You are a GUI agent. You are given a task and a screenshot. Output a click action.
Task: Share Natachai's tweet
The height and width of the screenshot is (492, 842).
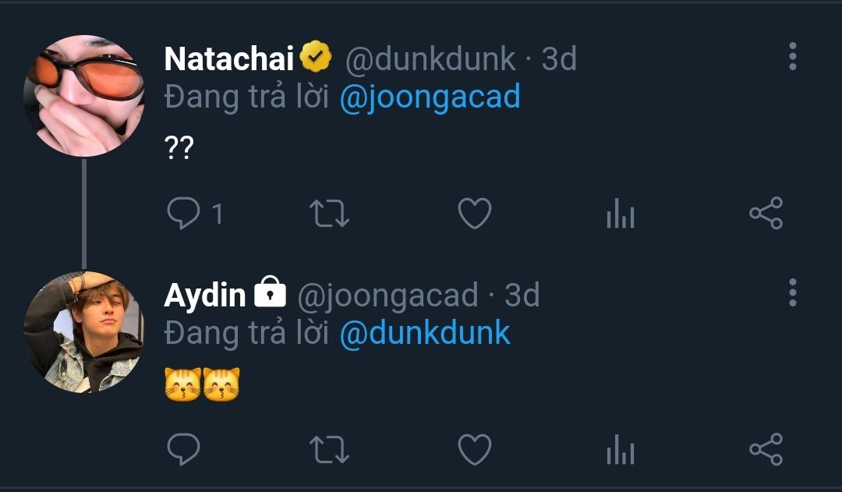tap(766, 213)
